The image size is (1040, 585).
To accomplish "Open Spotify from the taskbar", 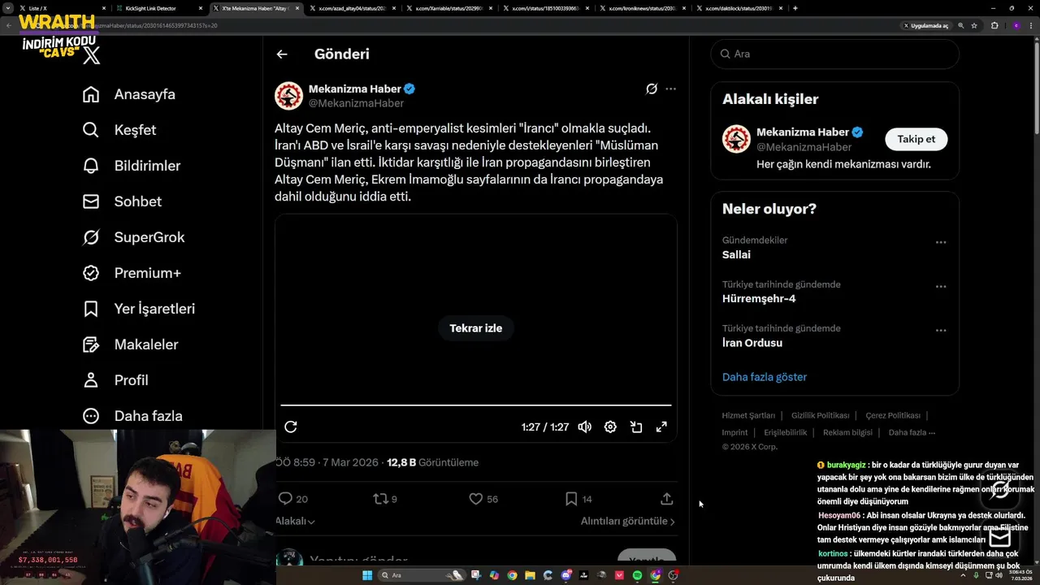I will point(637,575).
